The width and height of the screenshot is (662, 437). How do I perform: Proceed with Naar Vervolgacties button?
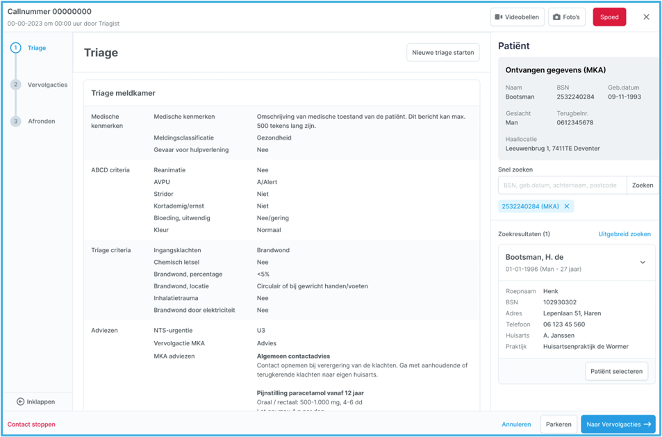coord(618,424)
